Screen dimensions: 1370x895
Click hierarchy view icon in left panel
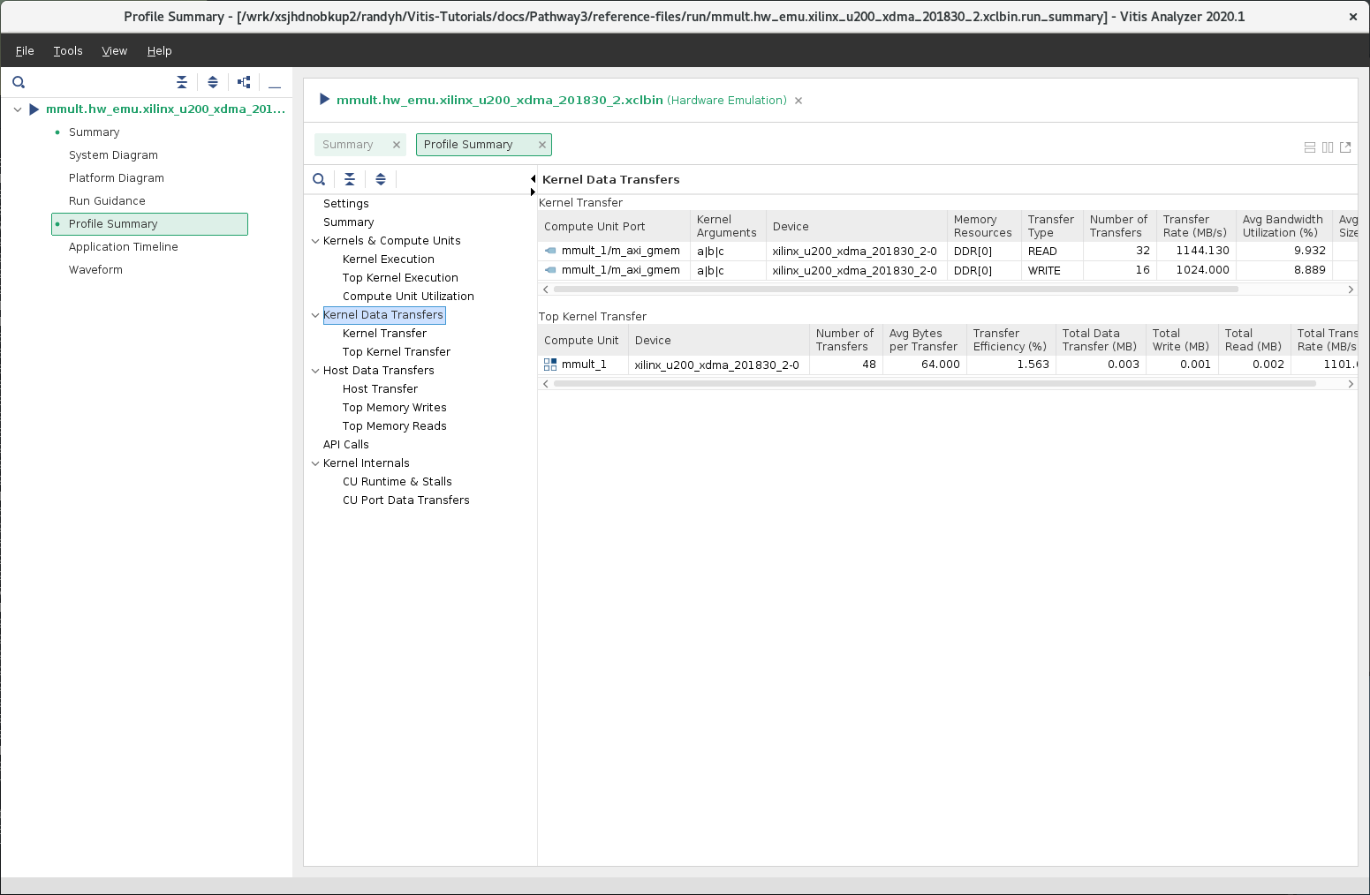coord(245,82)
